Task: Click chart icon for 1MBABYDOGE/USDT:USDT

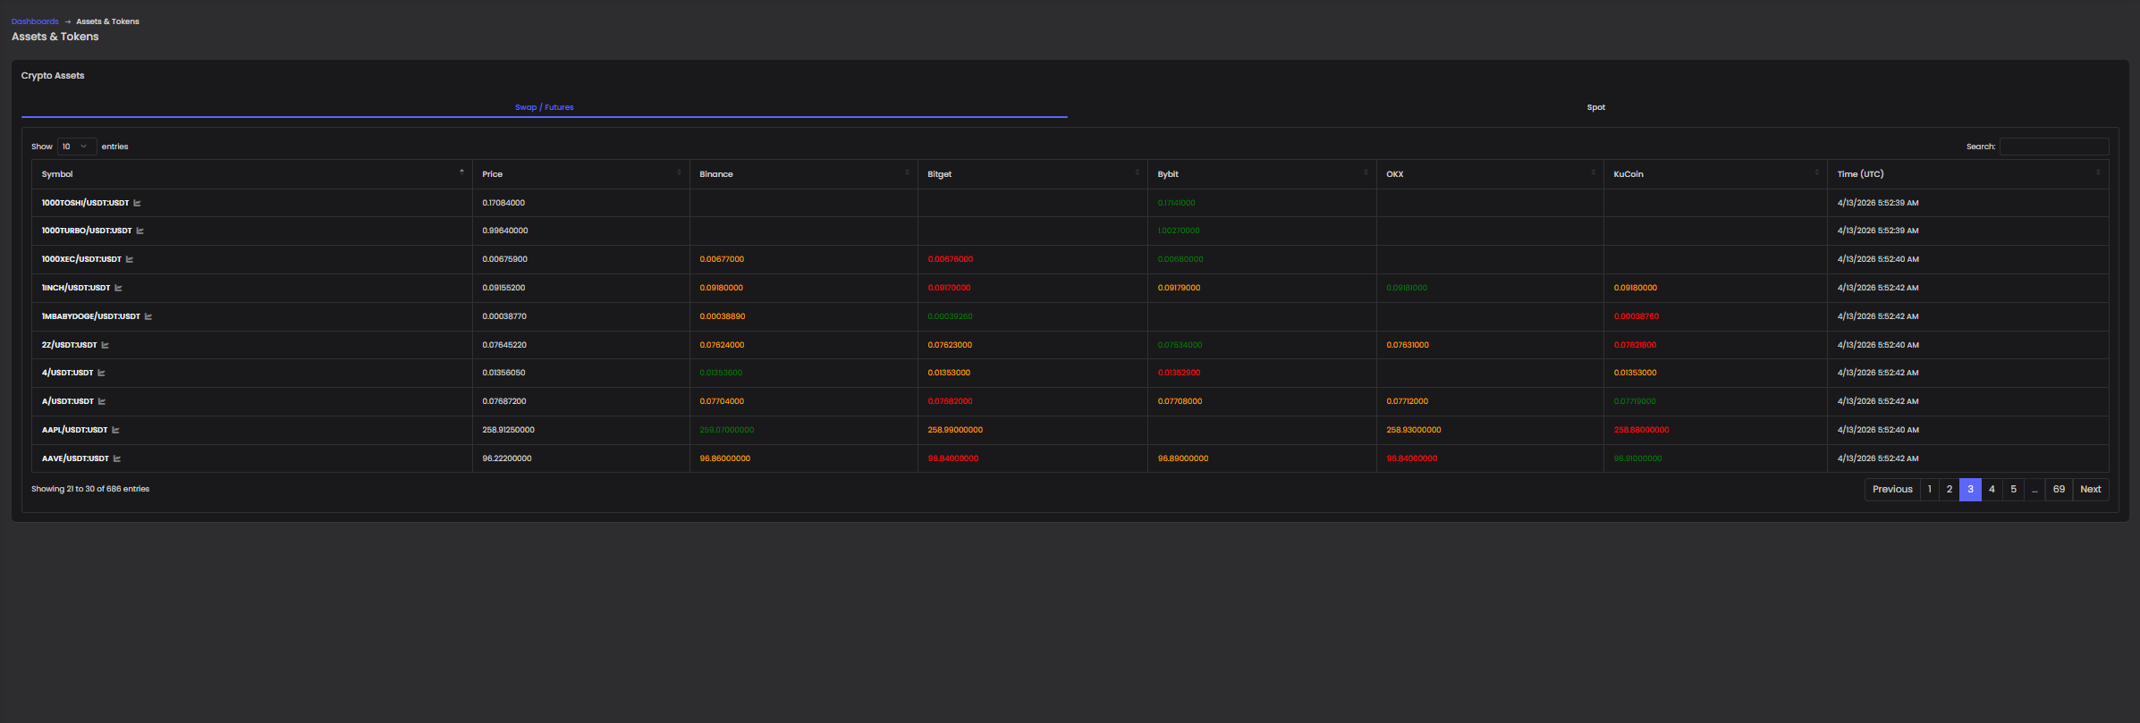Action: pos(148,316)
